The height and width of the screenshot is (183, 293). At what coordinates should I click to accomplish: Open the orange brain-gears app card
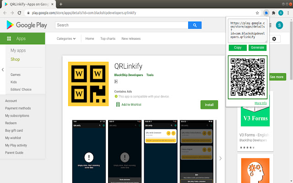255,168
